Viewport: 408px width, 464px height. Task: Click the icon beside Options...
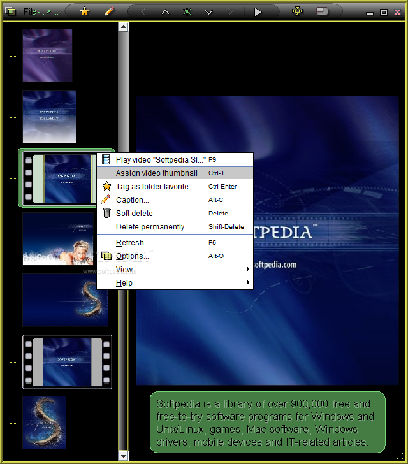(x=106, y=256)
